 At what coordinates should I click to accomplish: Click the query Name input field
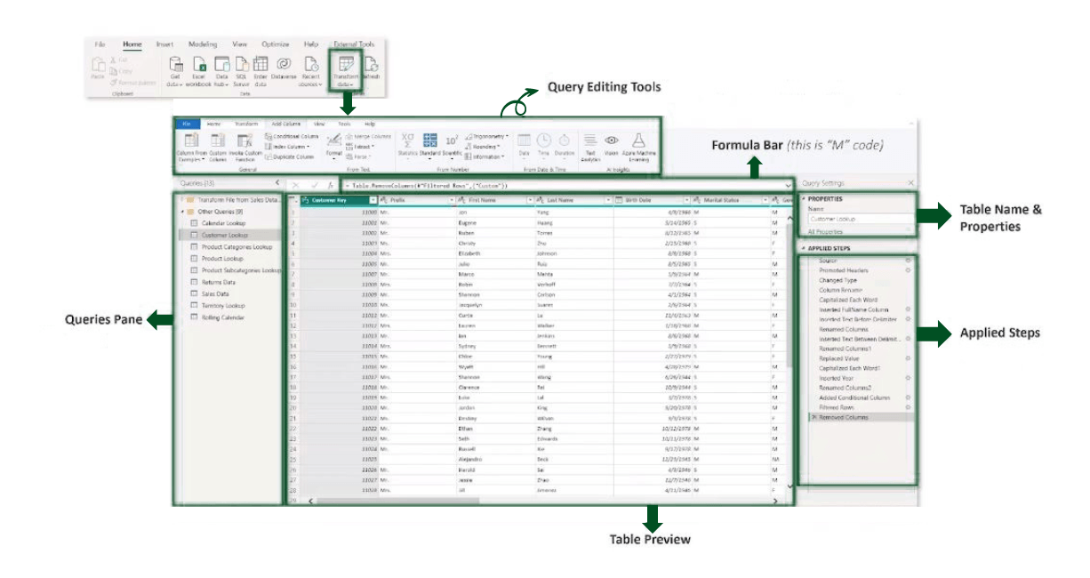click(x=861, y=219)
